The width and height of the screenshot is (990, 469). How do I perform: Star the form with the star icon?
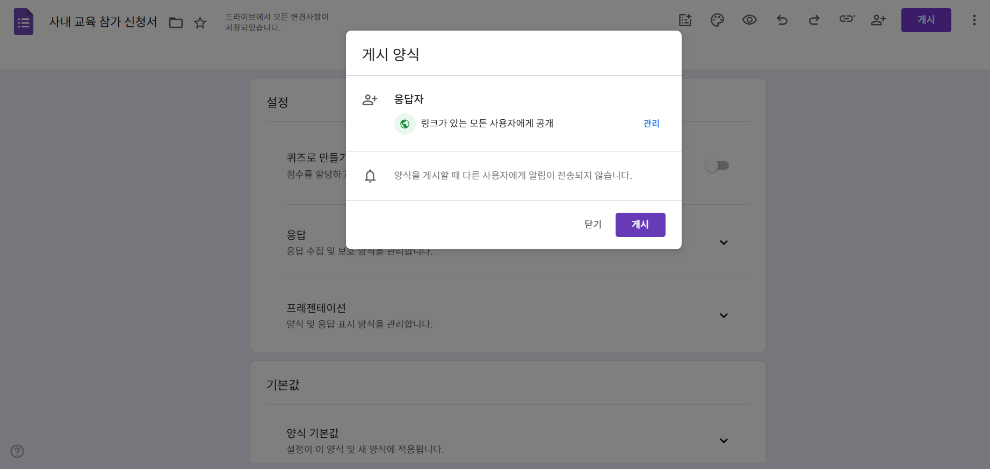click(200, 23)
